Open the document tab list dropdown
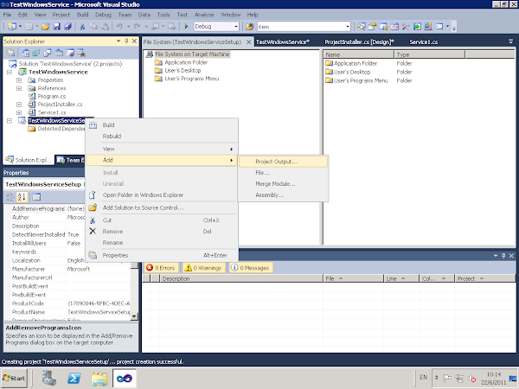Screen dimensions: 519x389 click(510, 41)
